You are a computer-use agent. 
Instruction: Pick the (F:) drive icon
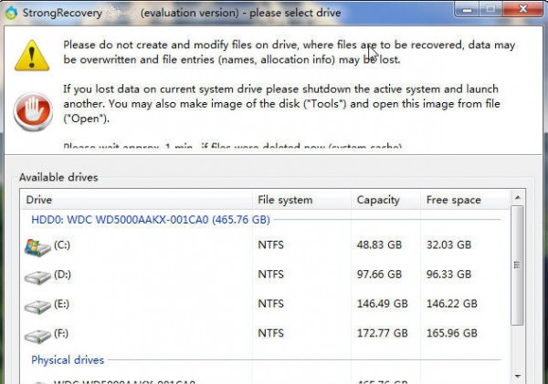(x=38, y=335)
